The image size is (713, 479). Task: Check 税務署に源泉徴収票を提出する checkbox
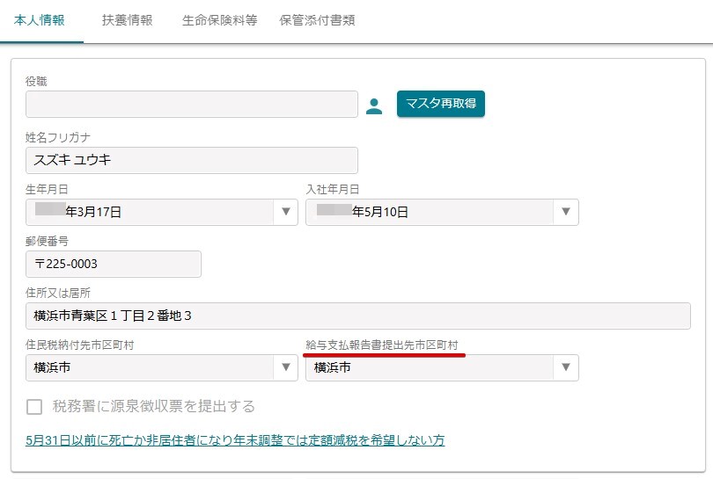coord(34,407)
